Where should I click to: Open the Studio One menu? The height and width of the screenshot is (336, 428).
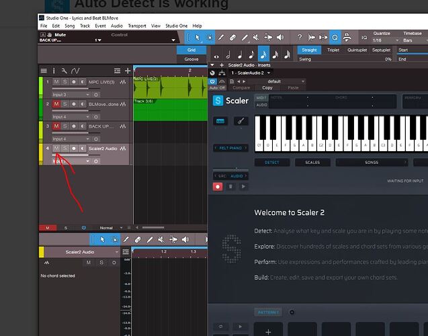(x=176, y=26)
